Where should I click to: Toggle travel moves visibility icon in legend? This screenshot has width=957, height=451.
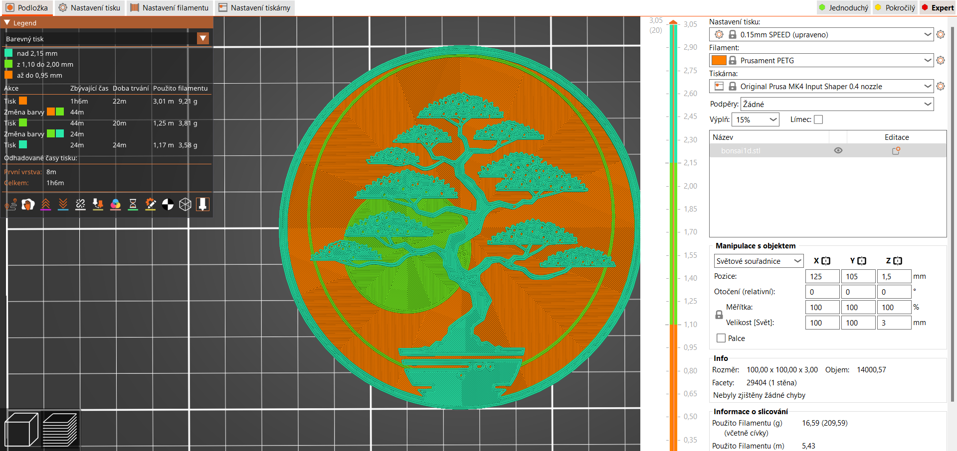(x=11, y=205)
